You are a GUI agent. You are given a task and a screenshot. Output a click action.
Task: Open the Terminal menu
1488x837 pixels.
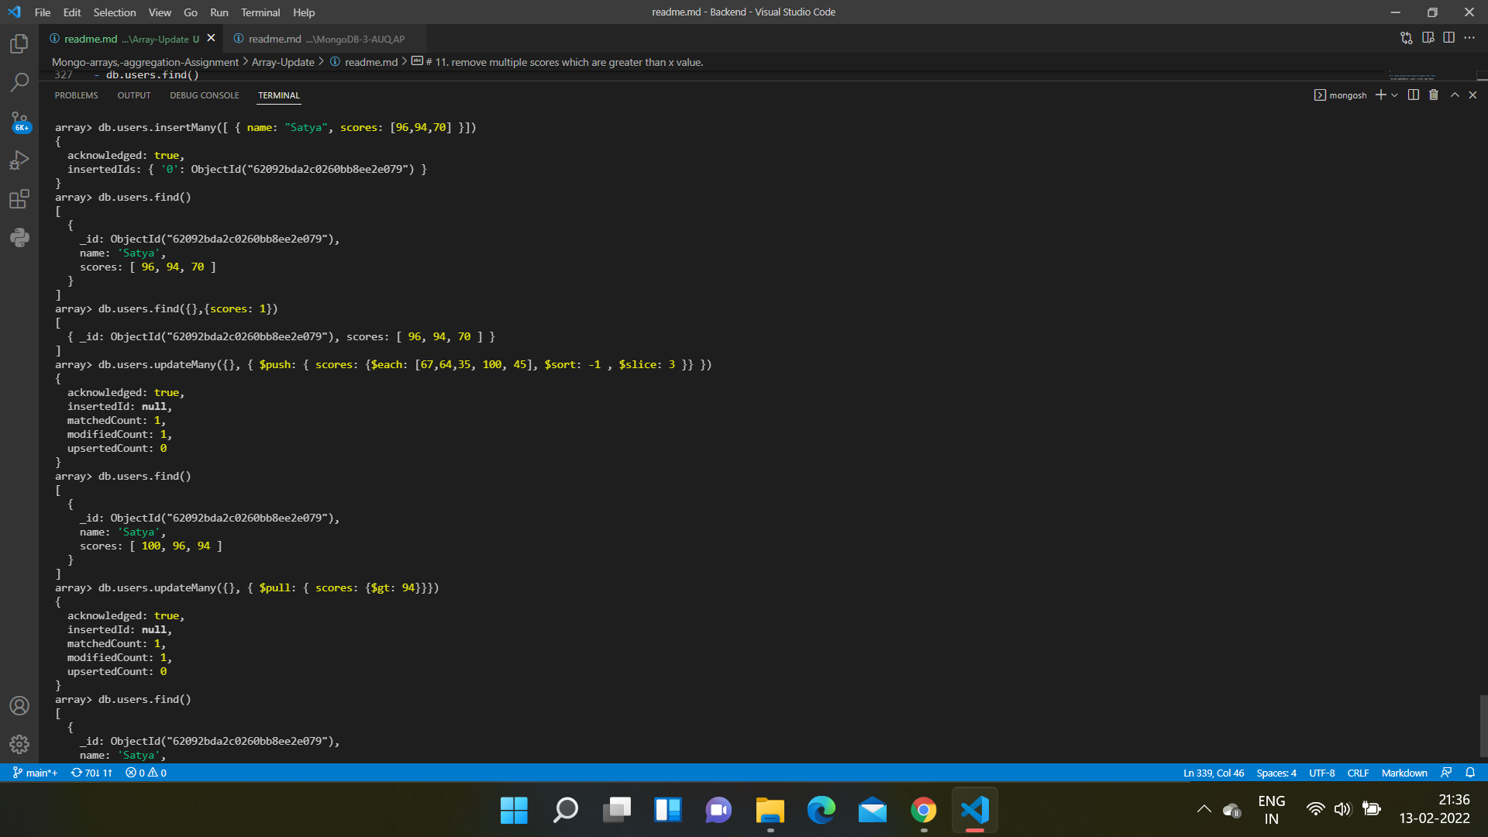tap(260, 12)
